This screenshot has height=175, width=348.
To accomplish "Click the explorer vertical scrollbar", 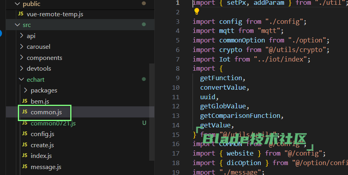I will [x=152, y=111].
